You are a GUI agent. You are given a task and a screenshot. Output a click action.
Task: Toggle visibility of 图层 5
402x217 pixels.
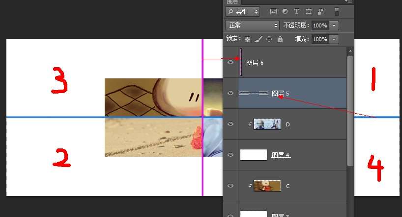(x=230, y=93)
